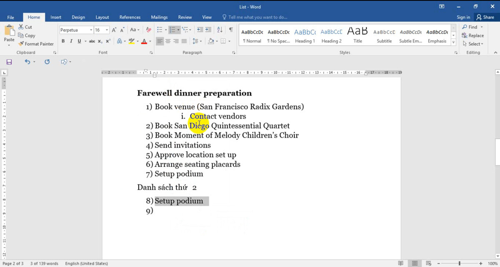Switch to the Insert tab
This screenshot has width=500, height=267.
pyautogui.click(x=56, y=17)
